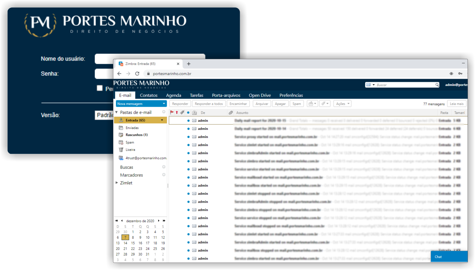
Task: Select the Enviadas folder
Action: (x=140, y=128)
